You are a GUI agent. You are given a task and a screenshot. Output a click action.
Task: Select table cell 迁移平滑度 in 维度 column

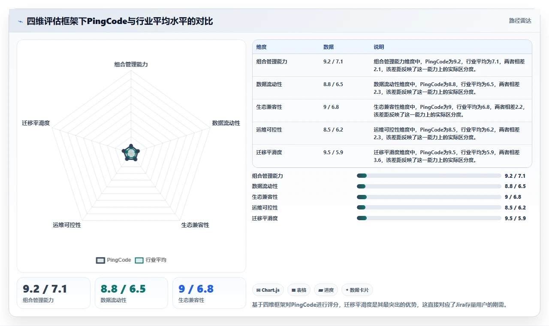tap(269, 153)
